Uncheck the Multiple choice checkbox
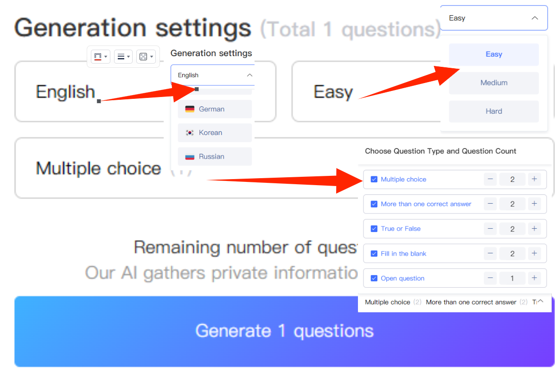Viewport: 555px width, 374px height. [374, 179]
